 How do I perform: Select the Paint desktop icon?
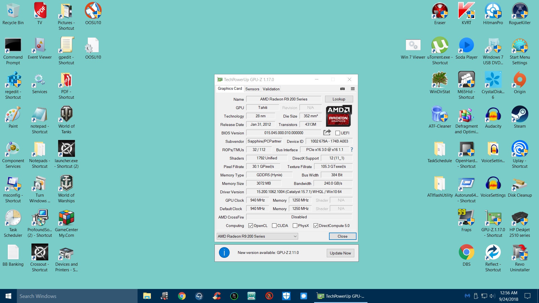pyautogui.click(x=13, y=117)
